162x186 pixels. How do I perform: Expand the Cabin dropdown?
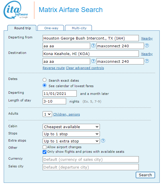(71, 127)
